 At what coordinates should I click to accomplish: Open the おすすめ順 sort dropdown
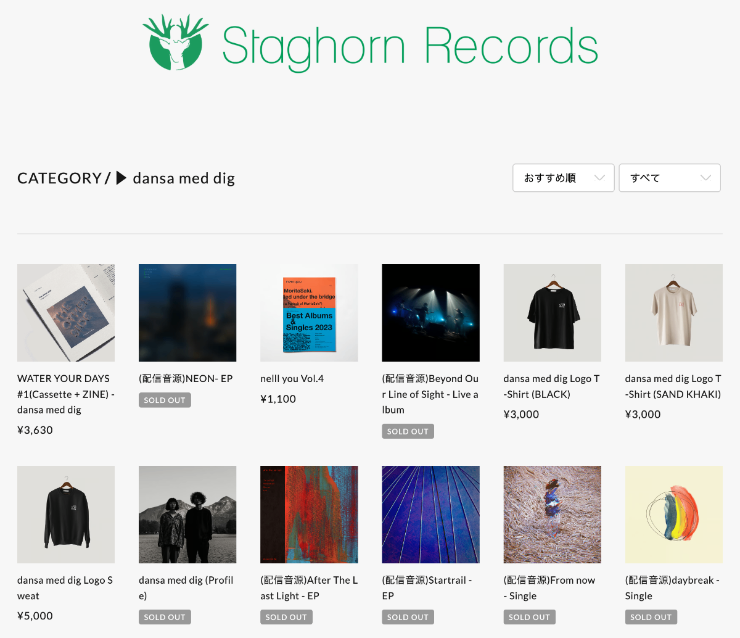click(564, 178)
